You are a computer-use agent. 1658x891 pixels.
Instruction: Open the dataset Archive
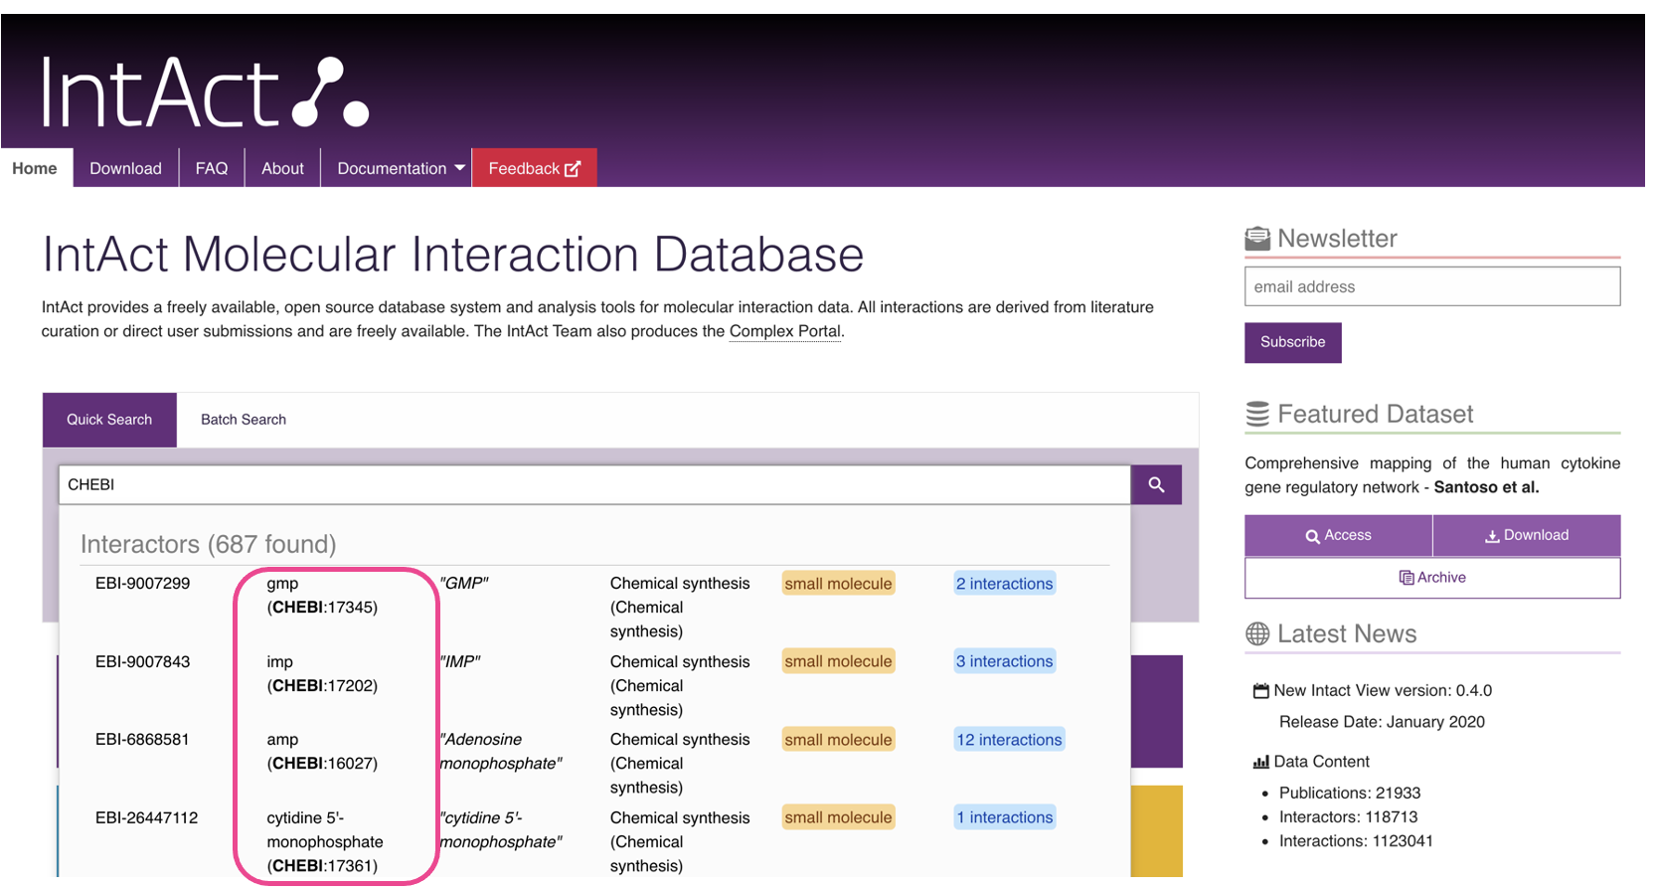coord(1432,578)
